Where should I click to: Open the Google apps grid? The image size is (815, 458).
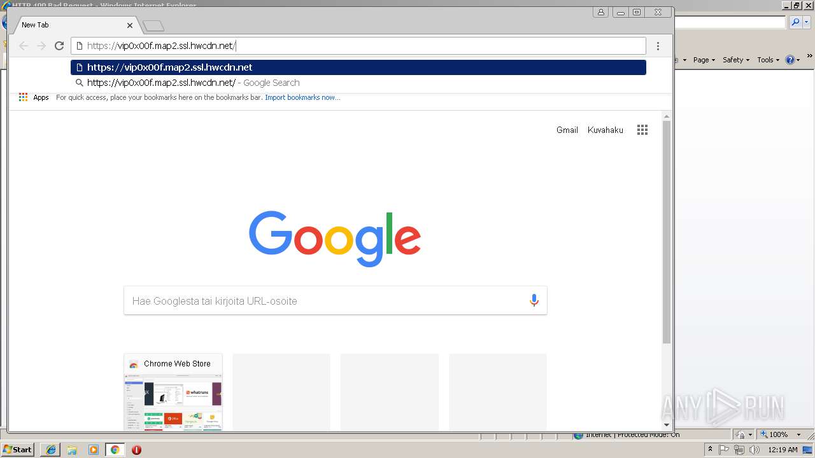click(x=642, y=130)
